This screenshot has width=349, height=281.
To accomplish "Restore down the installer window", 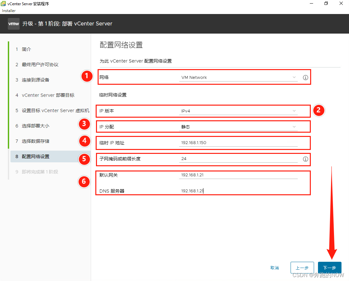I will click(x=326, y=3).
